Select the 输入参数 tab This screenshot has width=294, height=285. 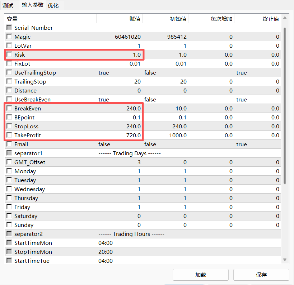pyautogui.click(x=32, y=5)
